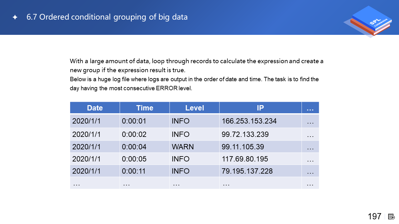Select the slide title '6.7 Ordered conditional grouping'
This screenshot has height=224, width=399.
107,17
